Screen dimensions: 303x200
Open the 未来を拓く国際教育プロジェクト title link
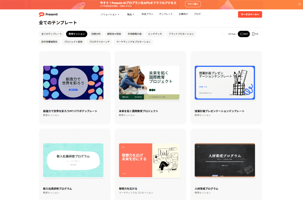(x=138, y=111)
